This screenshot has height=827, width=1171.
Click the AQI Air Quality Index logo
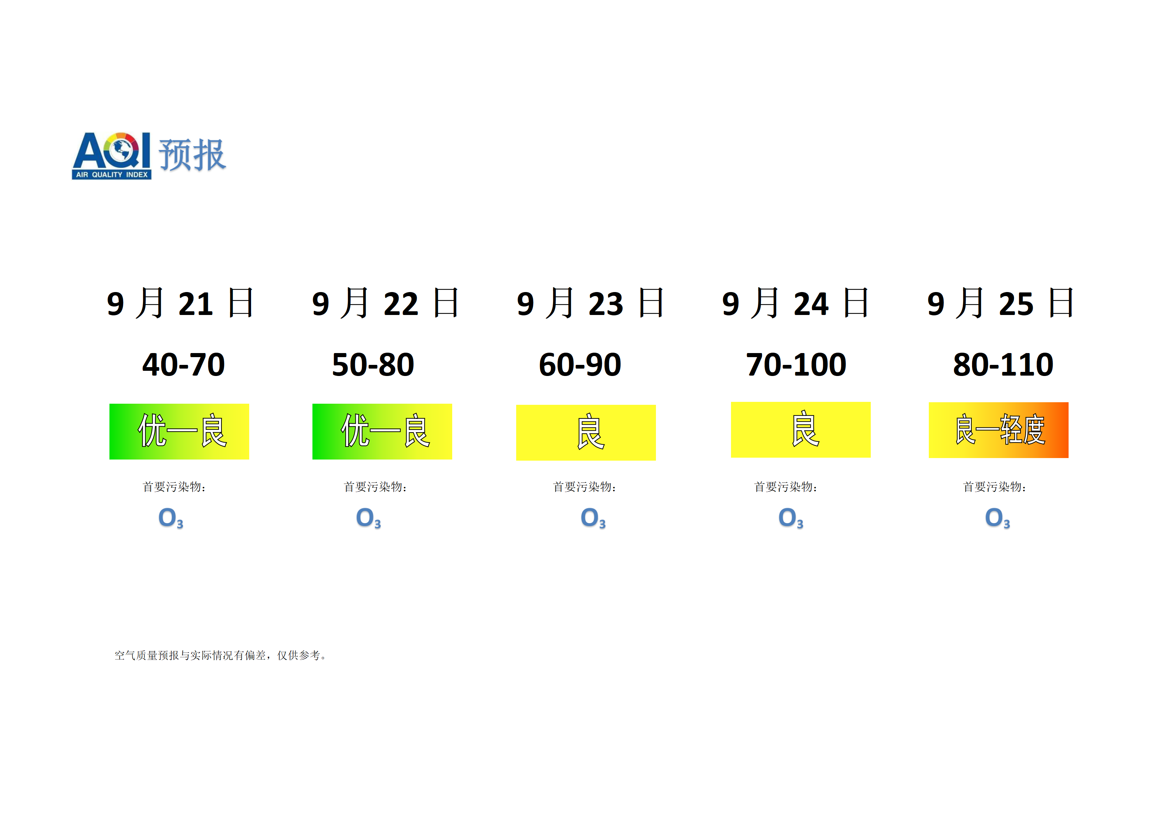tap(111, 156)
